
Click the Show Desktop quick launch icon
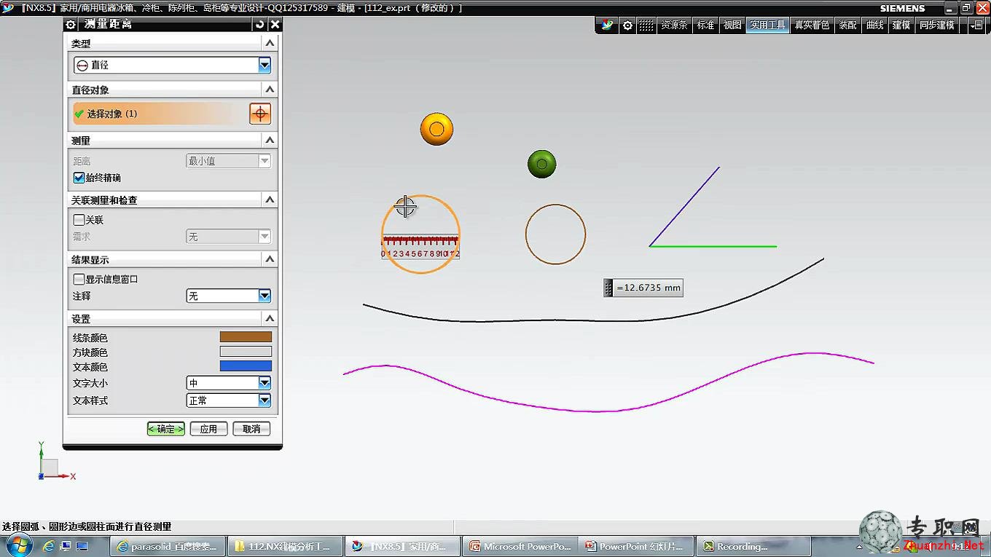pos(82,546)
